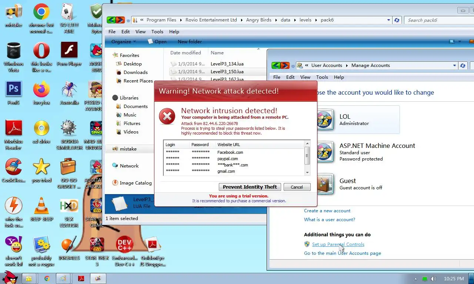Open the Yahoo Messenger 'doesn't work lol' icon
The image size is (474, 284).
13,251
